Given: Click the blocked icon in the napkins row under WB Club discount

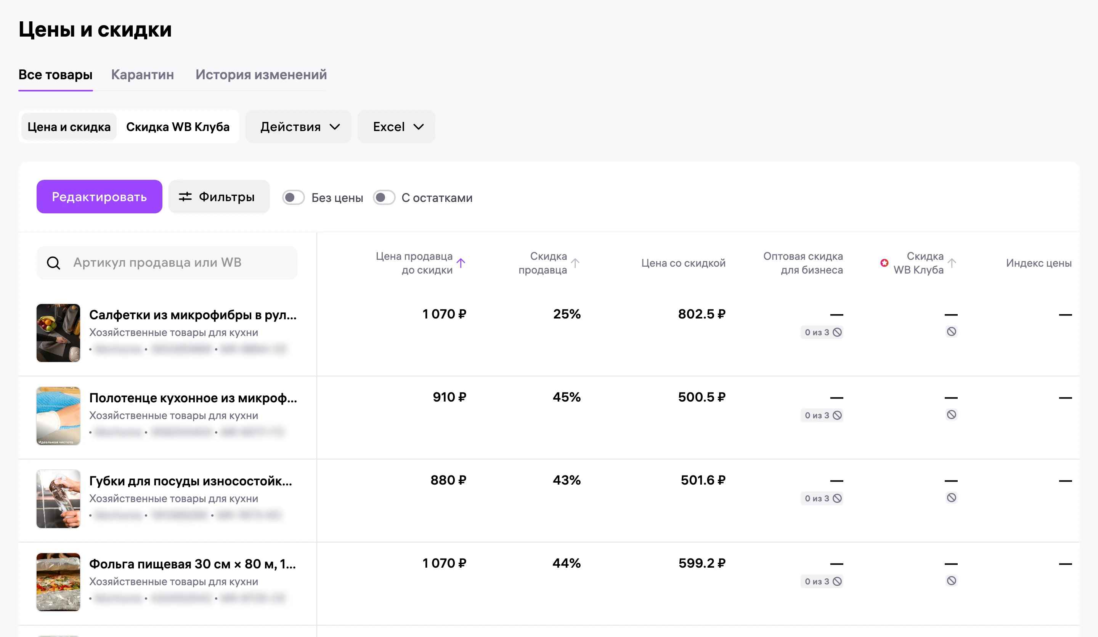Looking at the screenshot, I should coord(951,332).
